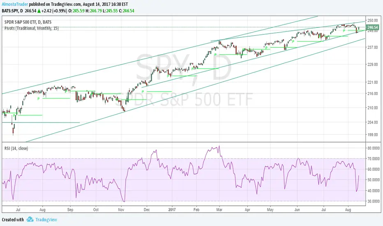
Task: Click the 50.0000 RSI axis label
Action: [374, 180]
